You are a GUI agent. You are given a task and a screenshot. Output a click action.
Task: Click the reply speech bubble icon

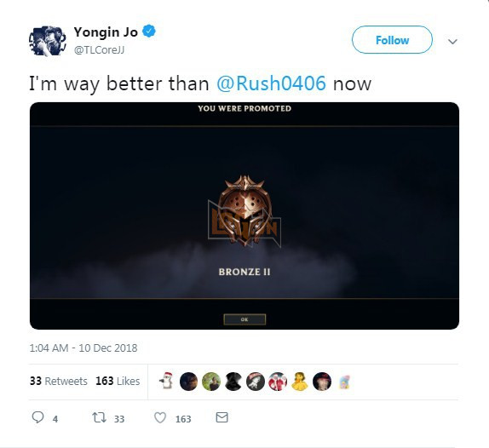tap(37, 417)
